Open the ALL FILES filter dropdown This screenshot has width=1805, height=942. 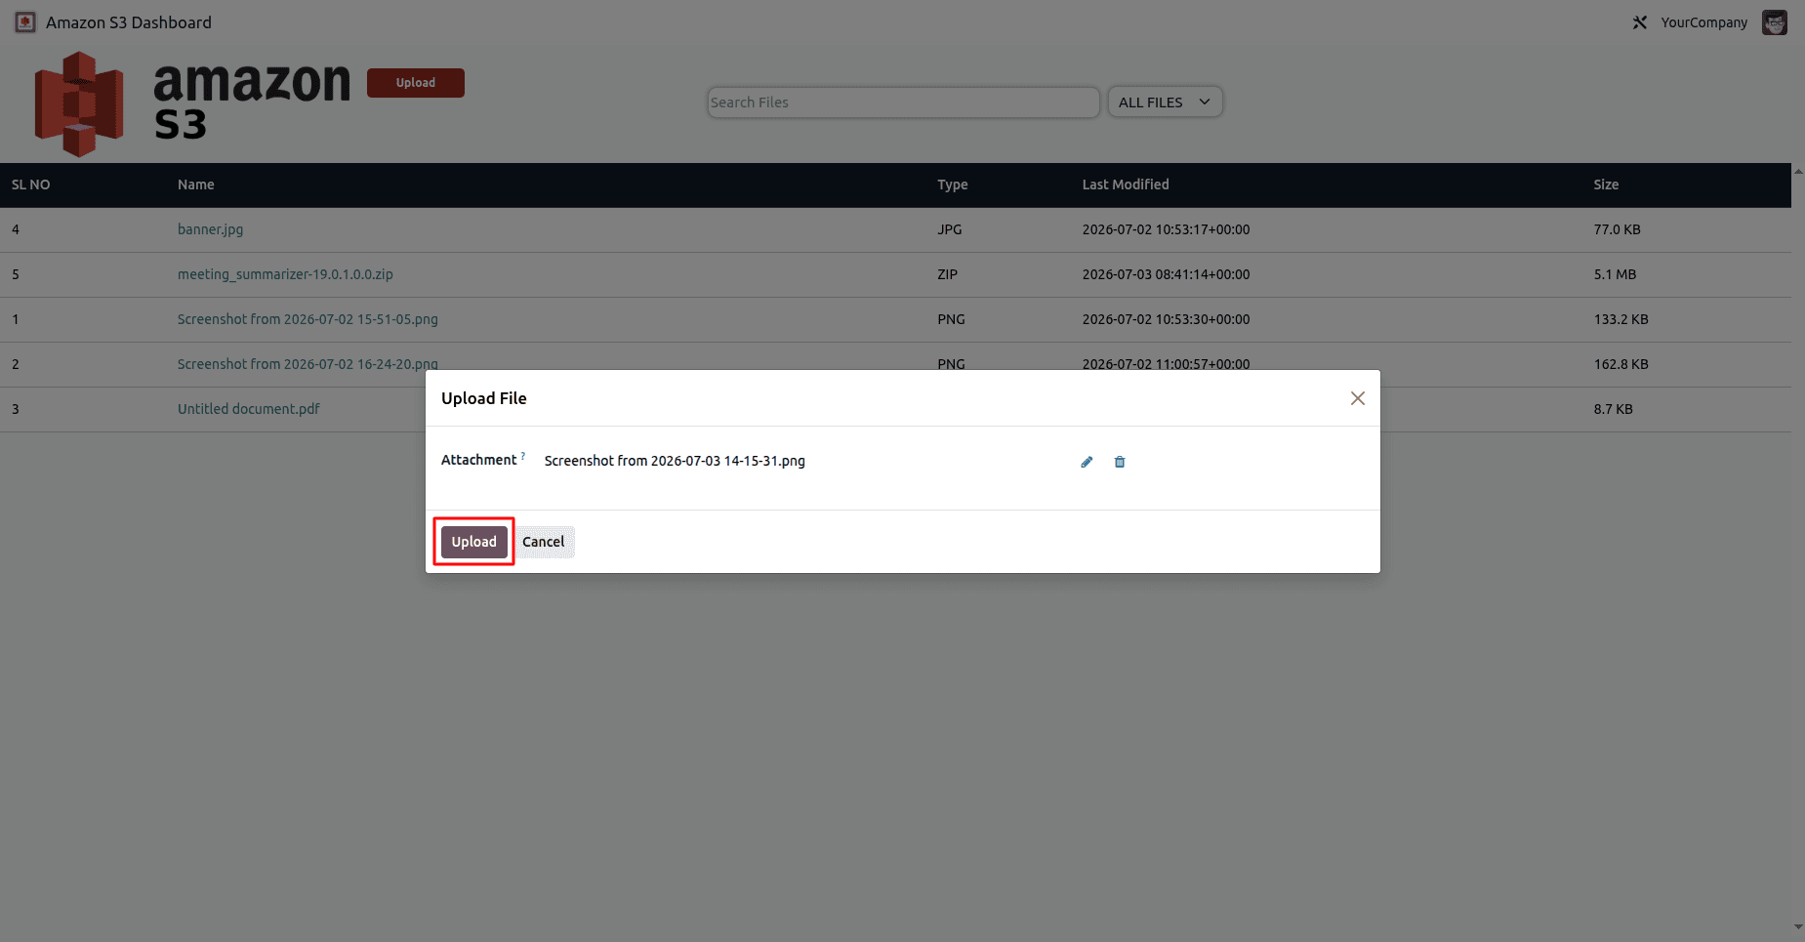coord(1165,102)
